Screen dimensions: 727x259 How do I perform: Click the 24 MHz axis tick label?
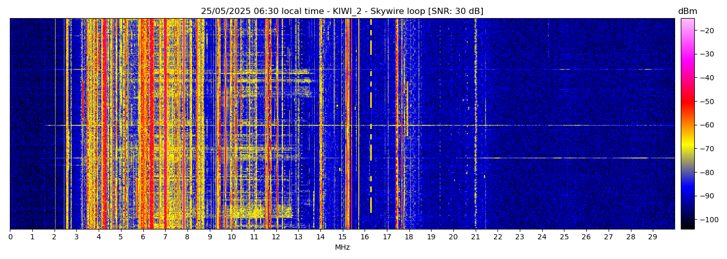point(542,237)
